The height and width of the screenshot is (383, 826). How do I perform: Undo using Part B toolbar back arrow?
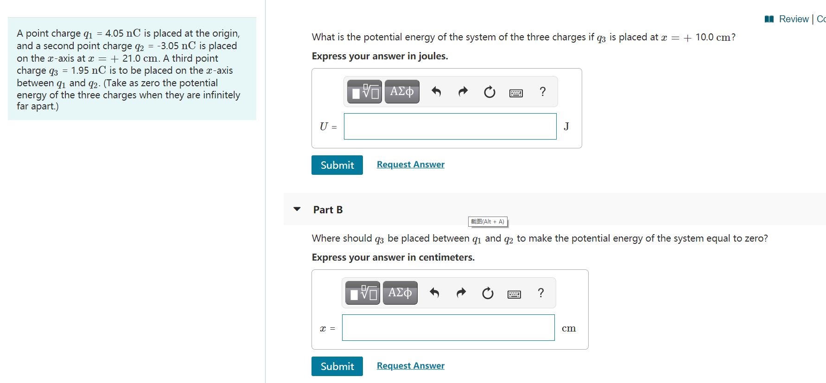[434, 293]
